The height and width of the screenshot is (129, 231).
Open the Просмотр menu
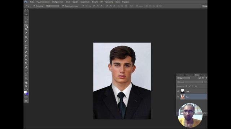point(109,2)
